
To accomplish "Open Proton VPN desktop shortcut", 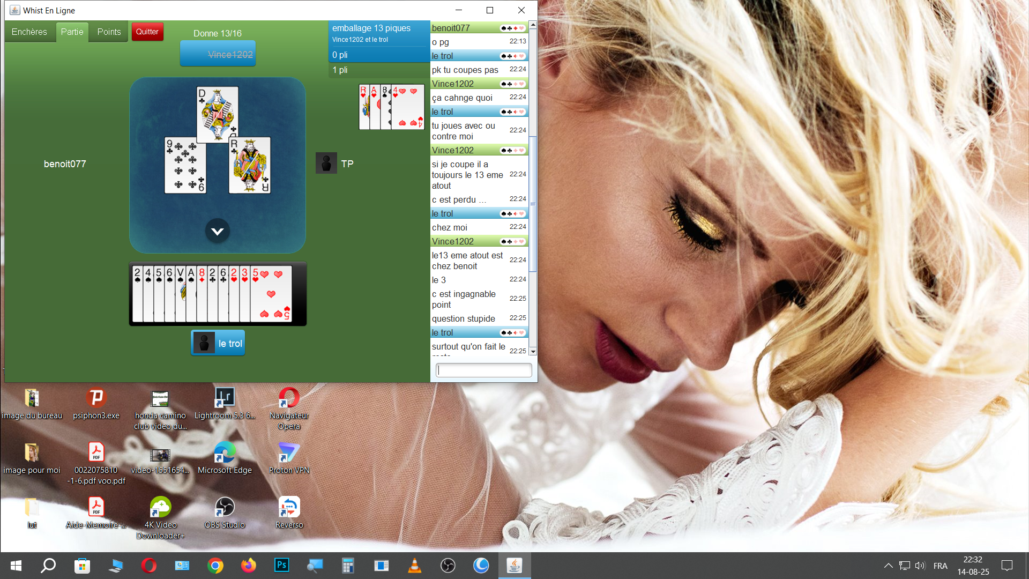I will click(289, 452).
